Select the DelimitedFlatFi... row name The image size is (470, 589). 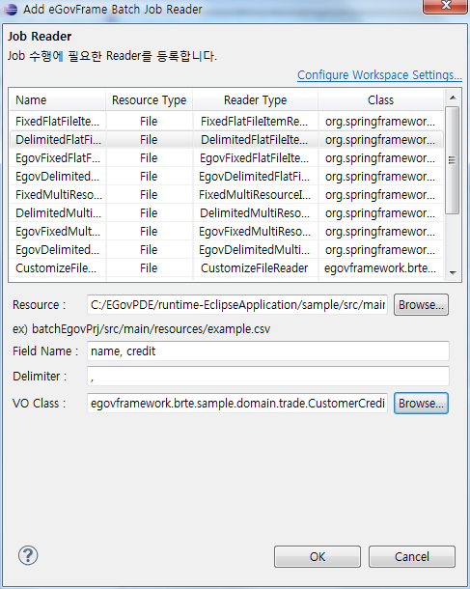click(58, 140)
